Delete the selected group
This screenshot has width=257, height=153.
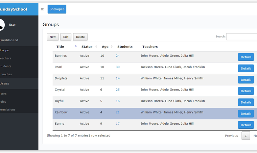(80, 37)
